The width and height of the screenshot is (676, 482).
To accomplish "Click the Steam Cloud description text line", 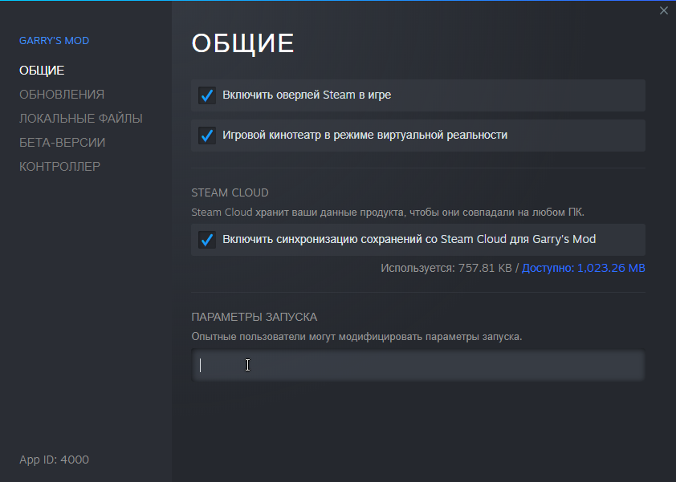I will click(388, 213).
